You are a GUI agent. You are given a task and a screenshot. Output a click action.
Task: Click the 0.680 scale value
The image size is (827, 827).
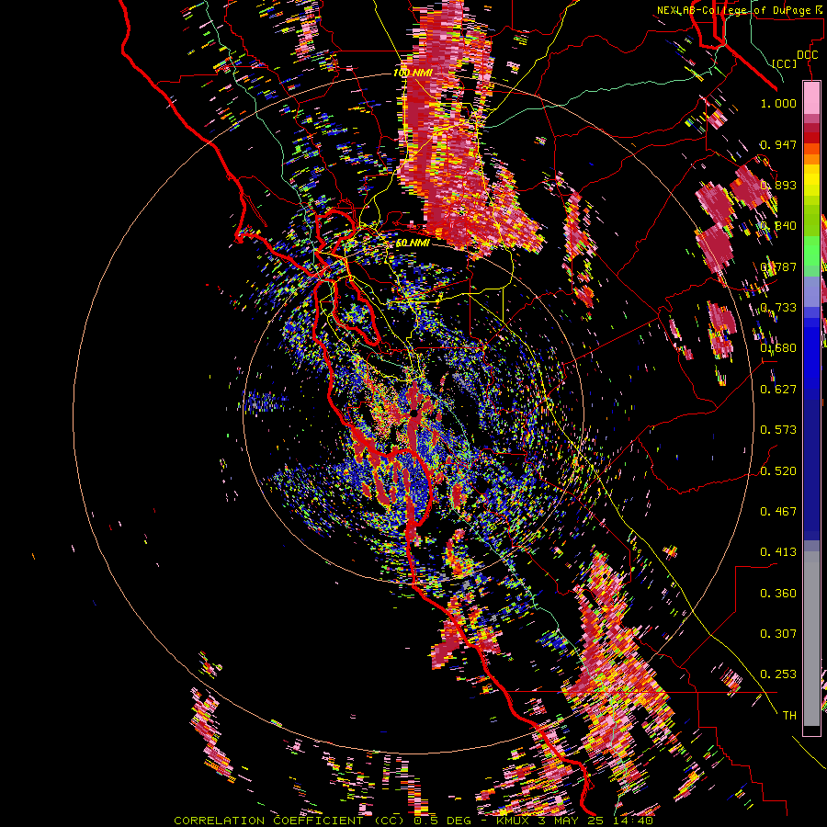778,348
